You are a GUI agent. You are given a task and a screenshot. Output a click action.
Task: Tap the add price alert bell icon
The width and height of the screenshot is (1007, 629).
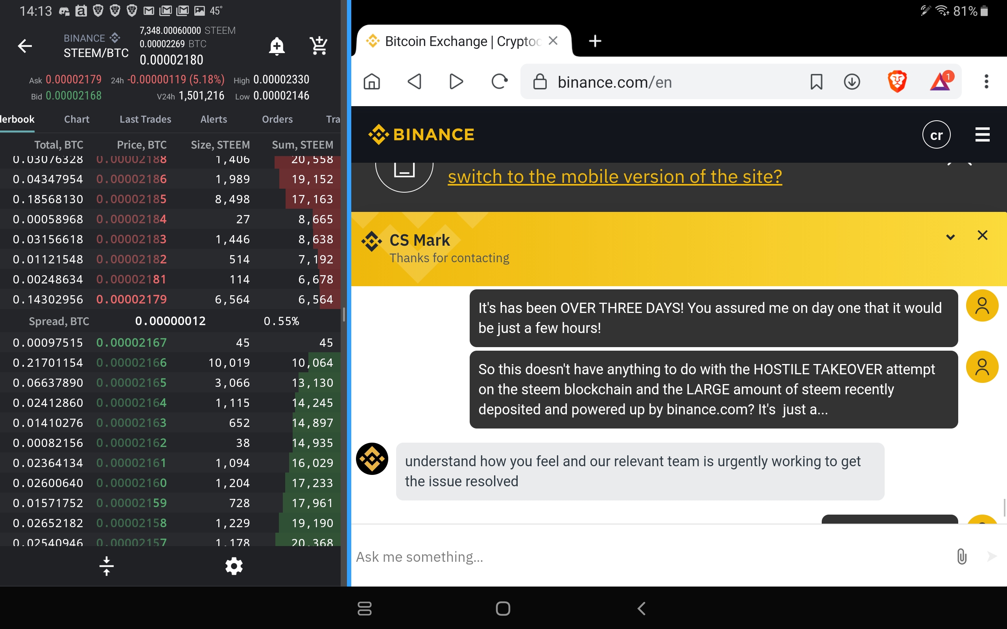tap(277, 46)
